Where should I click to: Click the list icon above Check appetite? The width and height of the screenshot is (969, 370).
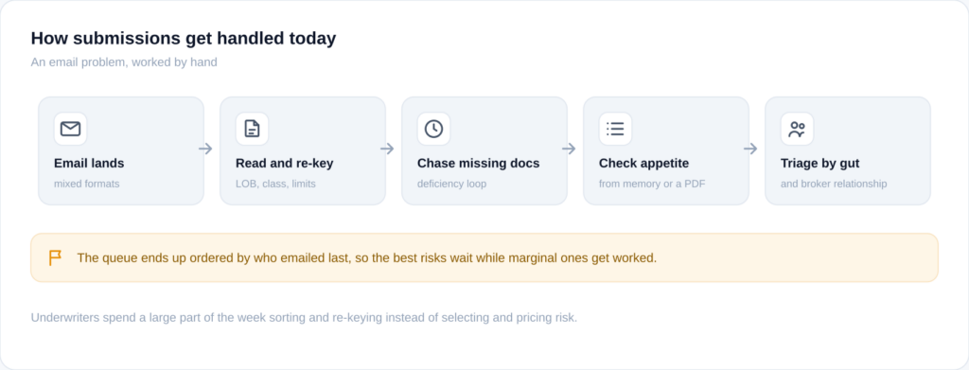tap(615, 129)
